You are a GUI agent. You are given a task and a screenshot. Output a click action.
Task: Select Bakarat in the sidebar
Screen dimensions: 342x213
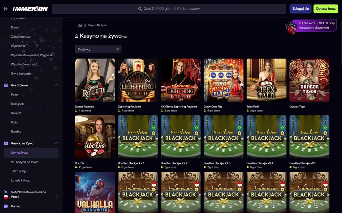click(x=16, y=113)
